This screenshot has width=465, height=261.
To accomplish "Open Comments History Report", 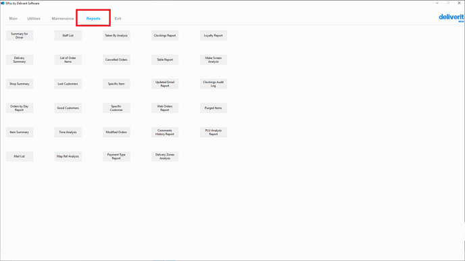I will [165, 133].
